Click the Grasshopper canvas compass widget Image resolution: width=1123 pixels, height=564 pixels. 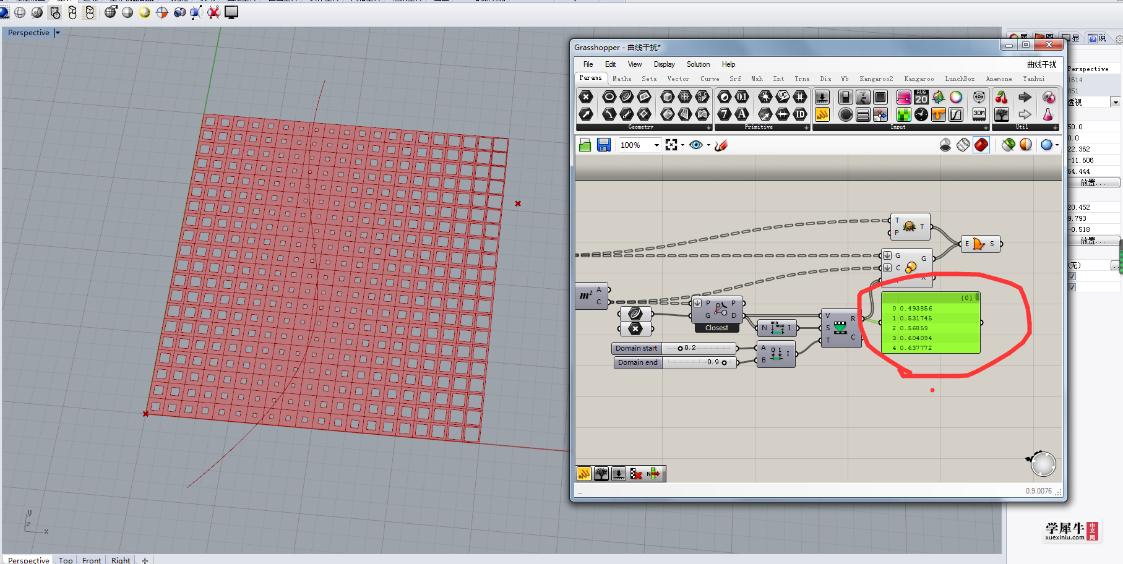click(1043, 464)
